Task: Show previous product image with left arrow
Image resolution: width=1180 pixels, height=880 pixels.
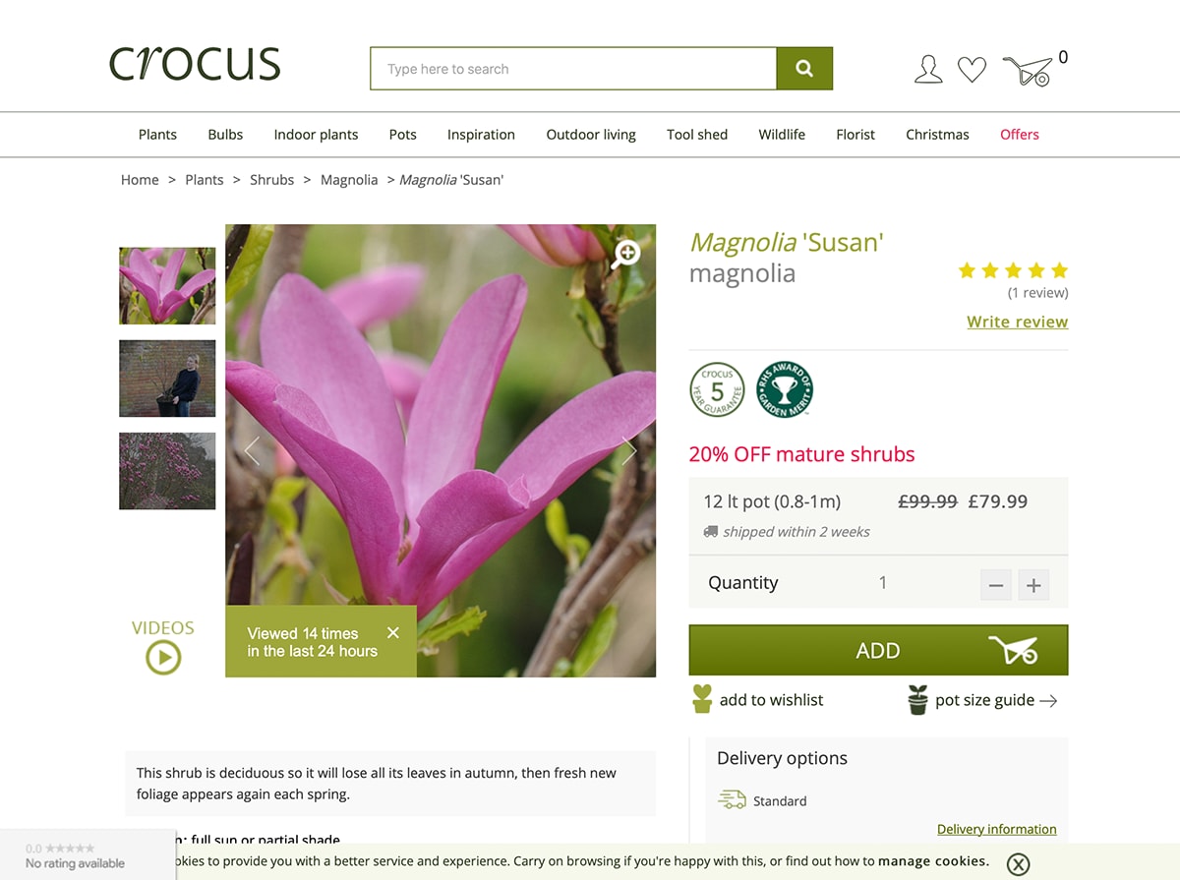Action: coord(252,450)
